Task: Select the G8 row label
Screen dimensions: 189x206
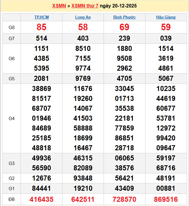Action: 12,28
